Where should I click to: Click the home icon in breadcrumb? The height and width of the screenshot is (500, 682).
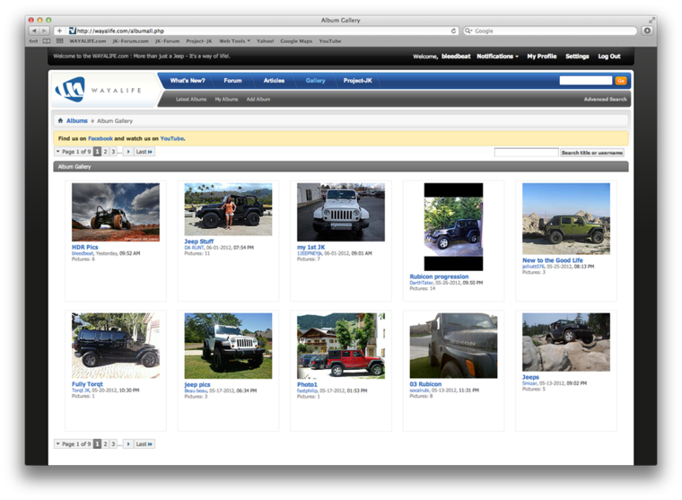pyautogui.click(x=60, y=120)
